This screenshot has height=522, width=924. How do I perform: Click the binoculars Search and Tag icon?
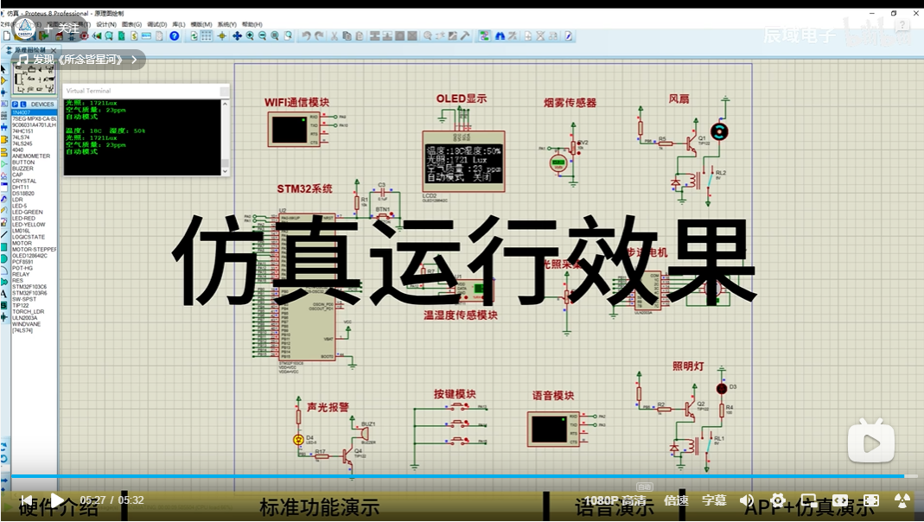pos(500,36)
